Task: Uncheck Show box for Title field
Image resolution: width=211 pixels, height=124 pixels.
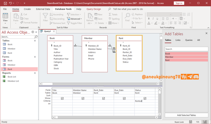Action: click(x=62, y=98)
